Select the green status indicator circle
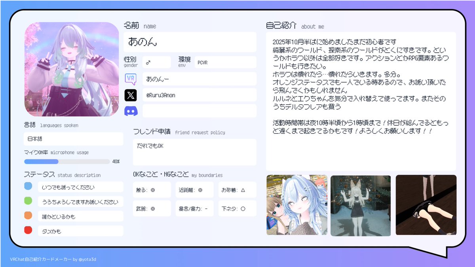The image size is (475, 267). click(x=27, y=201)
